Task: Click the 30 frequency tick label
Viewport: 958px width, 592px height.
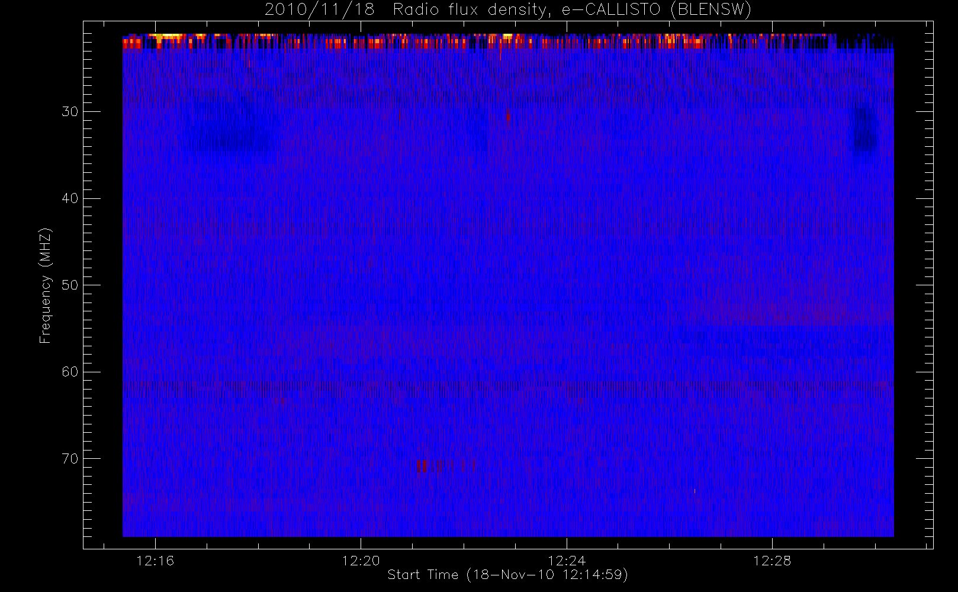Action: coord(70,112)
